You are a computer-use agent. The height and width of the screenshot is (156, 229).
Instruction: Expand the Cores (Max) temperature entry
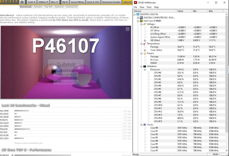[x=145, y=50]
